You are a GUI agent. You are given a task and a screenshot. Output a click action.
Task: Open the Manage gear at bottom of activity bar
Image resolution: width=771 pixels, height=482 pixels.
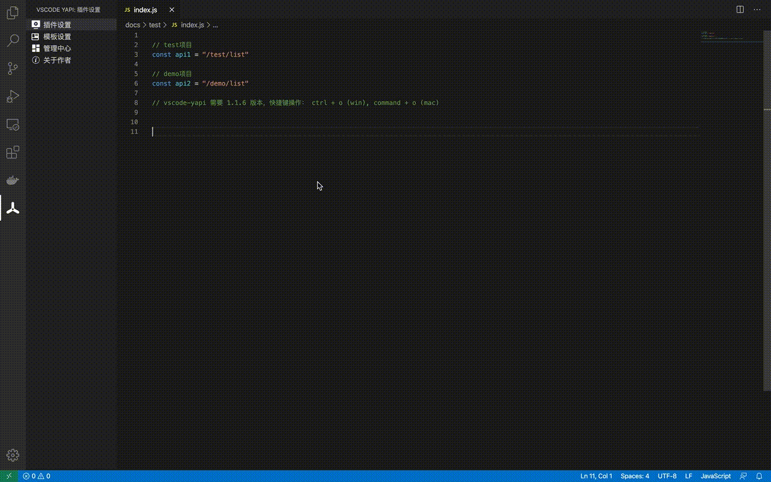13,455
